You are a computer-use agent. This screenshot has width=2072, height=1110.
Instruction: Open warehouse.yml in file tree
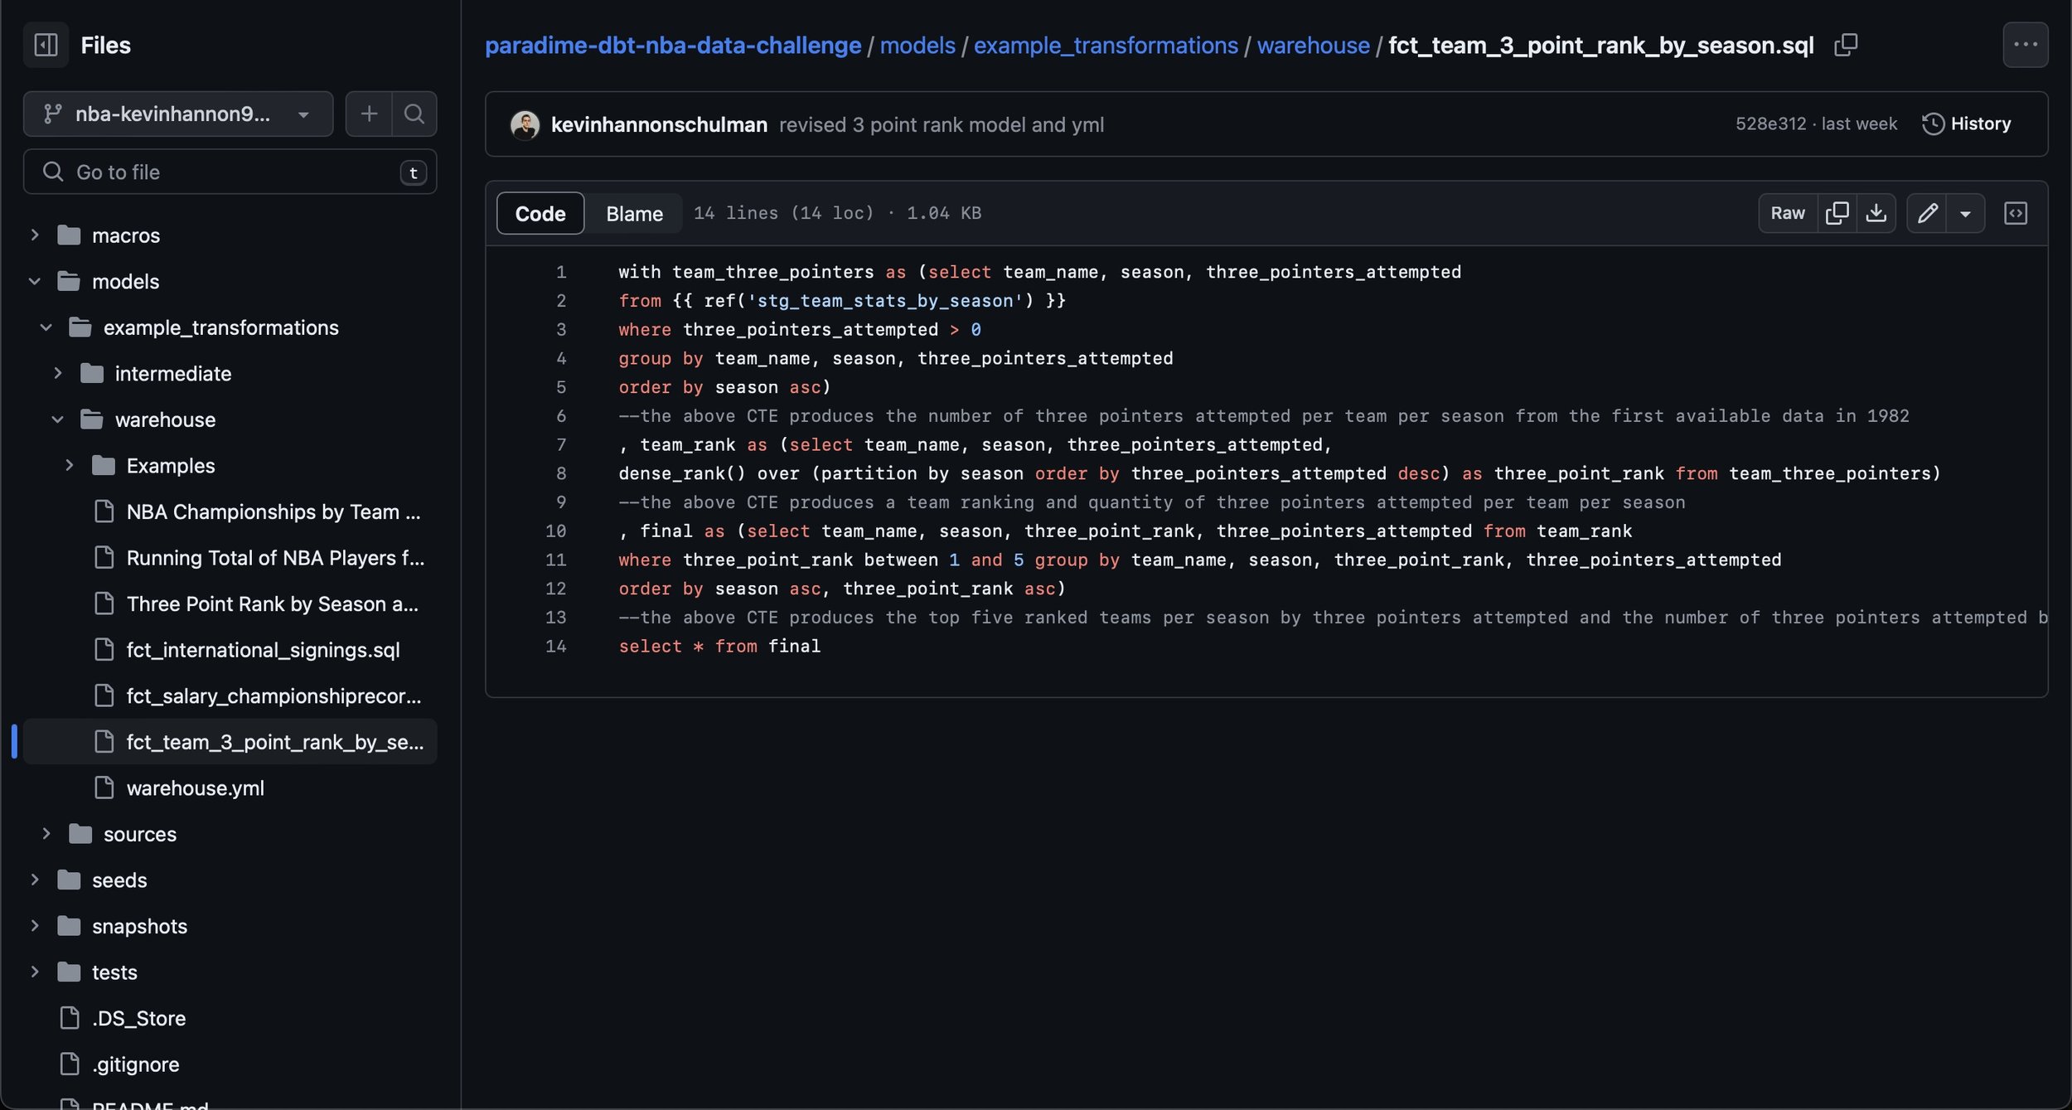pyautogui.click(x=195, y=788)
